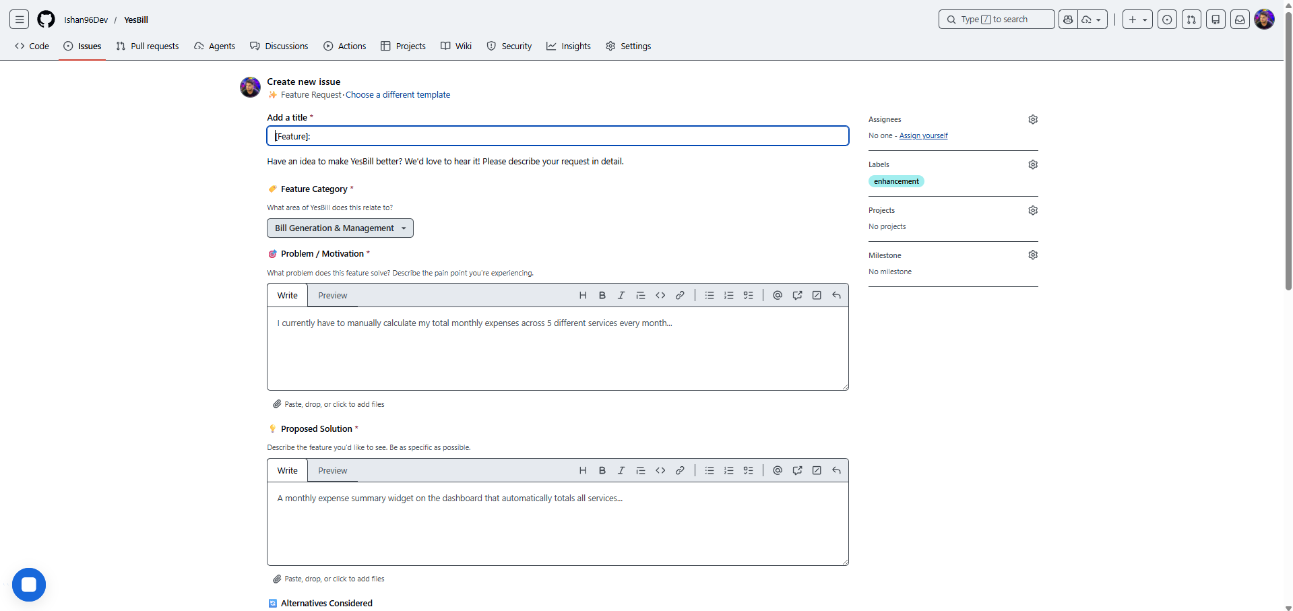
Task: Open the Projects tab
Action: click(x=404, y=46)
